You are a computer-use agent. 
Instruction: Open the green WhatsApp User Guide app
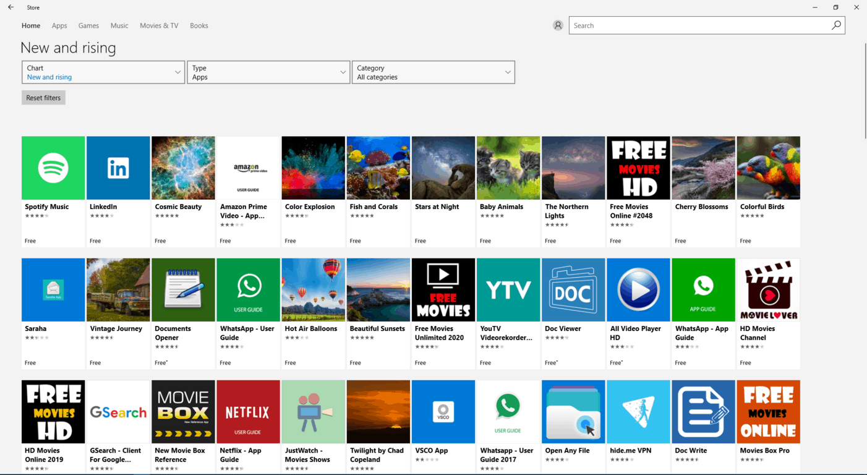248,314
